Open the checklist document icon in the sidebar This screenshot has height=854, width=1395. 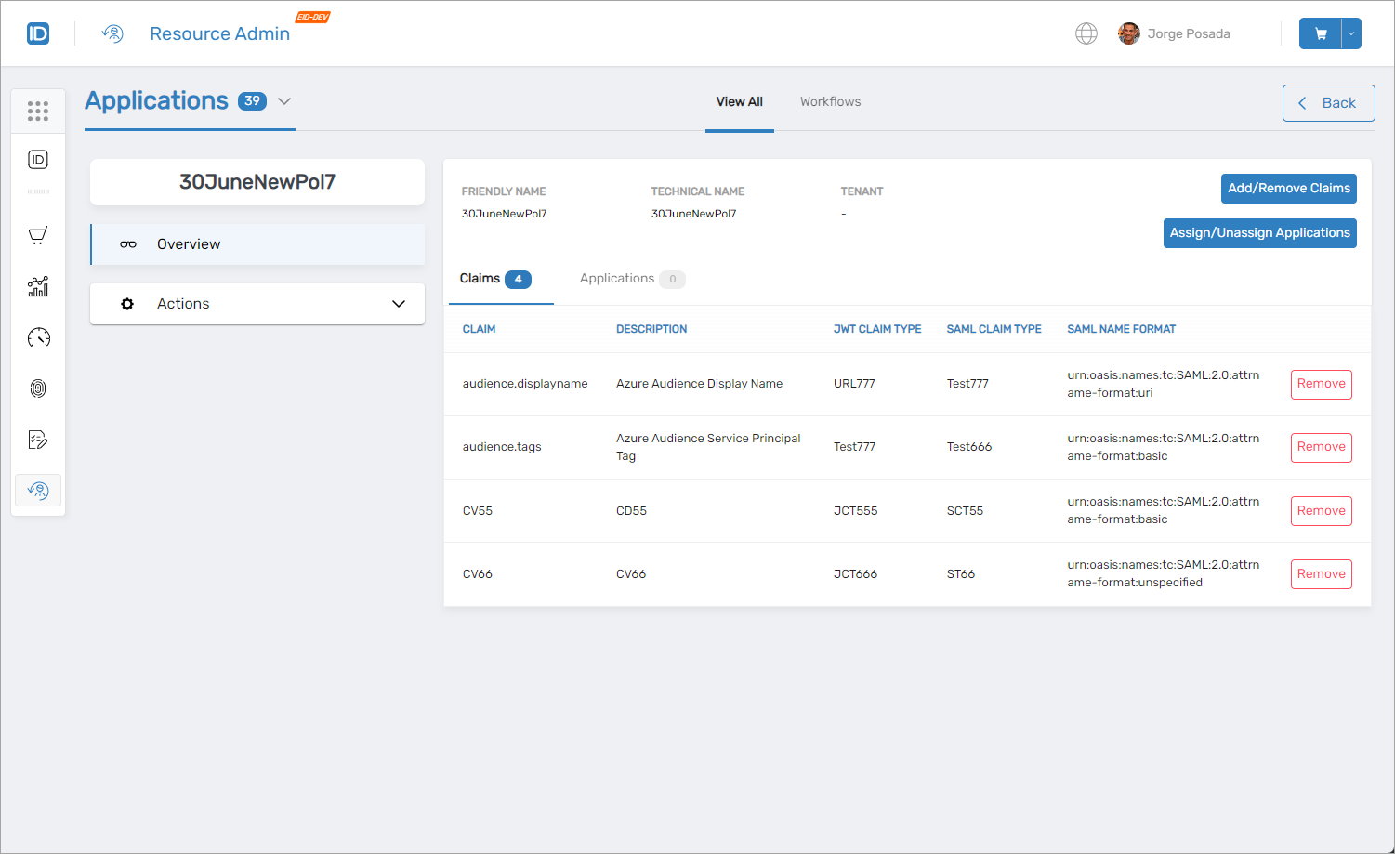pos(37,439)
